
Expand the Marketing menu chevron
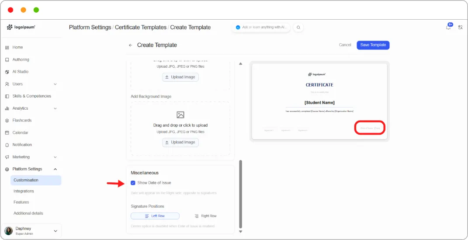tap(55, 157)
